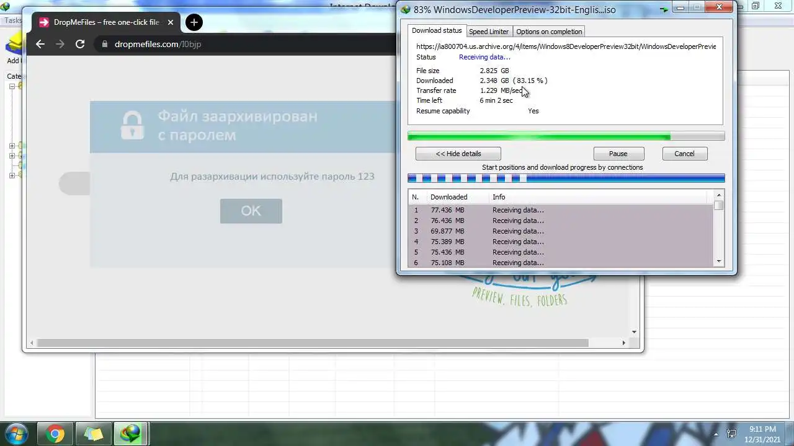Open the Download status tab
This screenshot has height=446, width=794.
(x=437, y=30)
